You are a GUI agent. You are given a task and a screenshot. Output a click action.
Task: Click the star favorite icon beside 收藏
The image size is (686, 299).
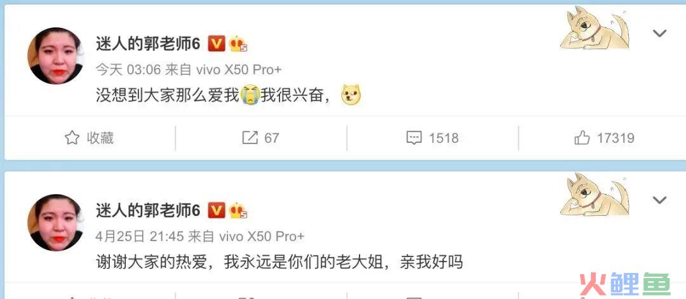(x=72, y=138)
